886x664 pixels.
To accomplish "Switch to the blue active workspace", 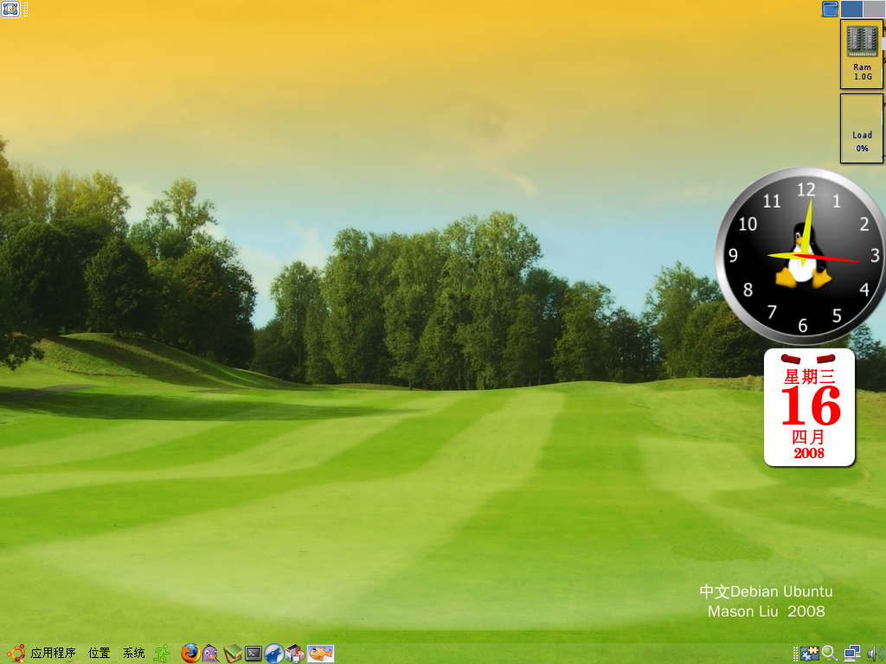I will pyautogui.click(x=851, y=9).
